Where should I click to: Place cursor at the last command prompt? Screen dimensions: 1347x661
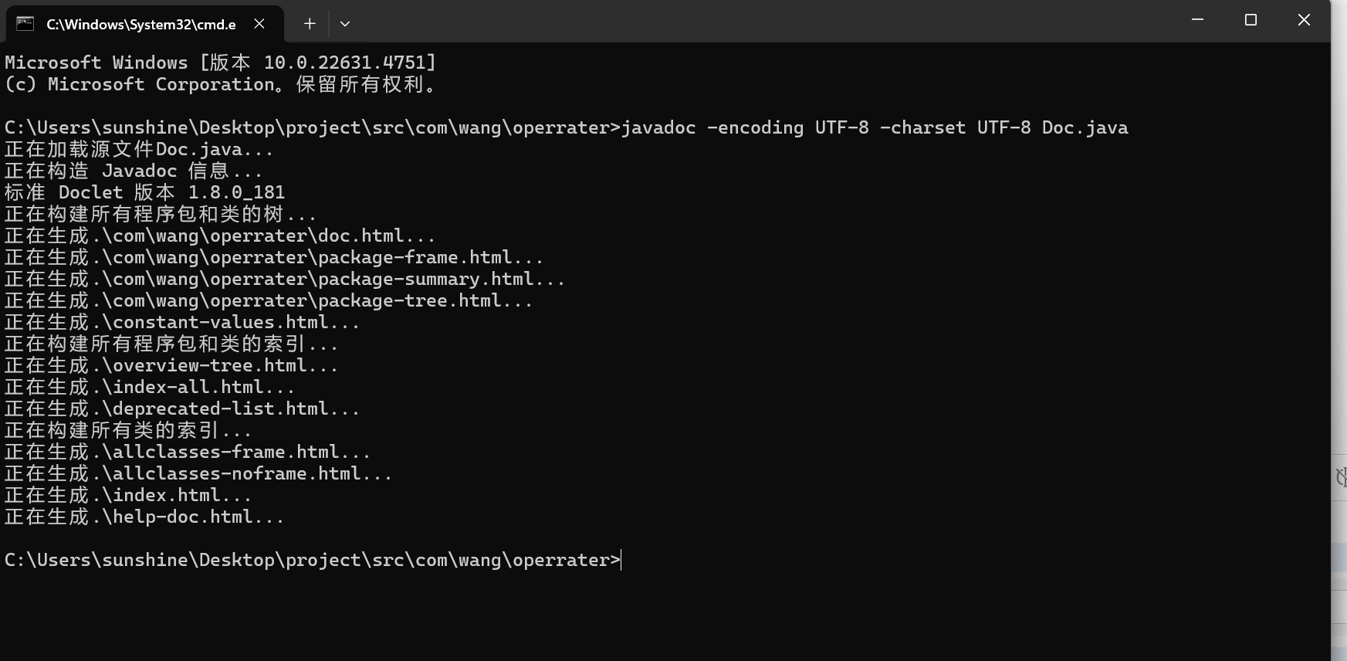tap(621, 561)
